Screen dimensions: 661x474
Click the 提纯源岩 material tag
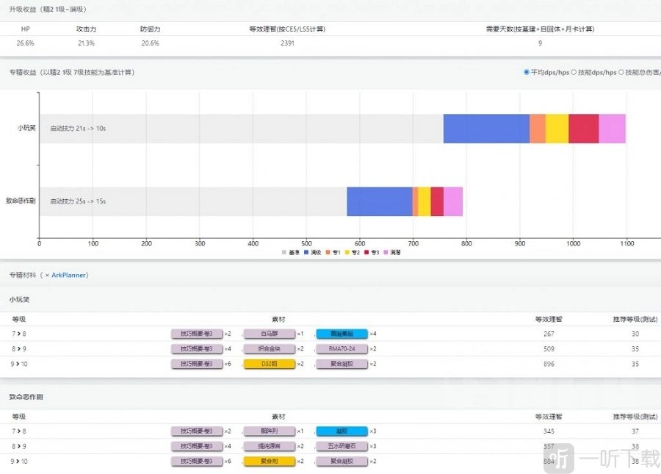pos(268,446)
